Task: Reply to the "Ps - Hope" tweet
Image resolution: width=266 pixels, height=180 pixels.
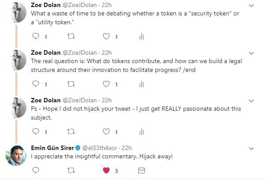Action: coord(36,131)
